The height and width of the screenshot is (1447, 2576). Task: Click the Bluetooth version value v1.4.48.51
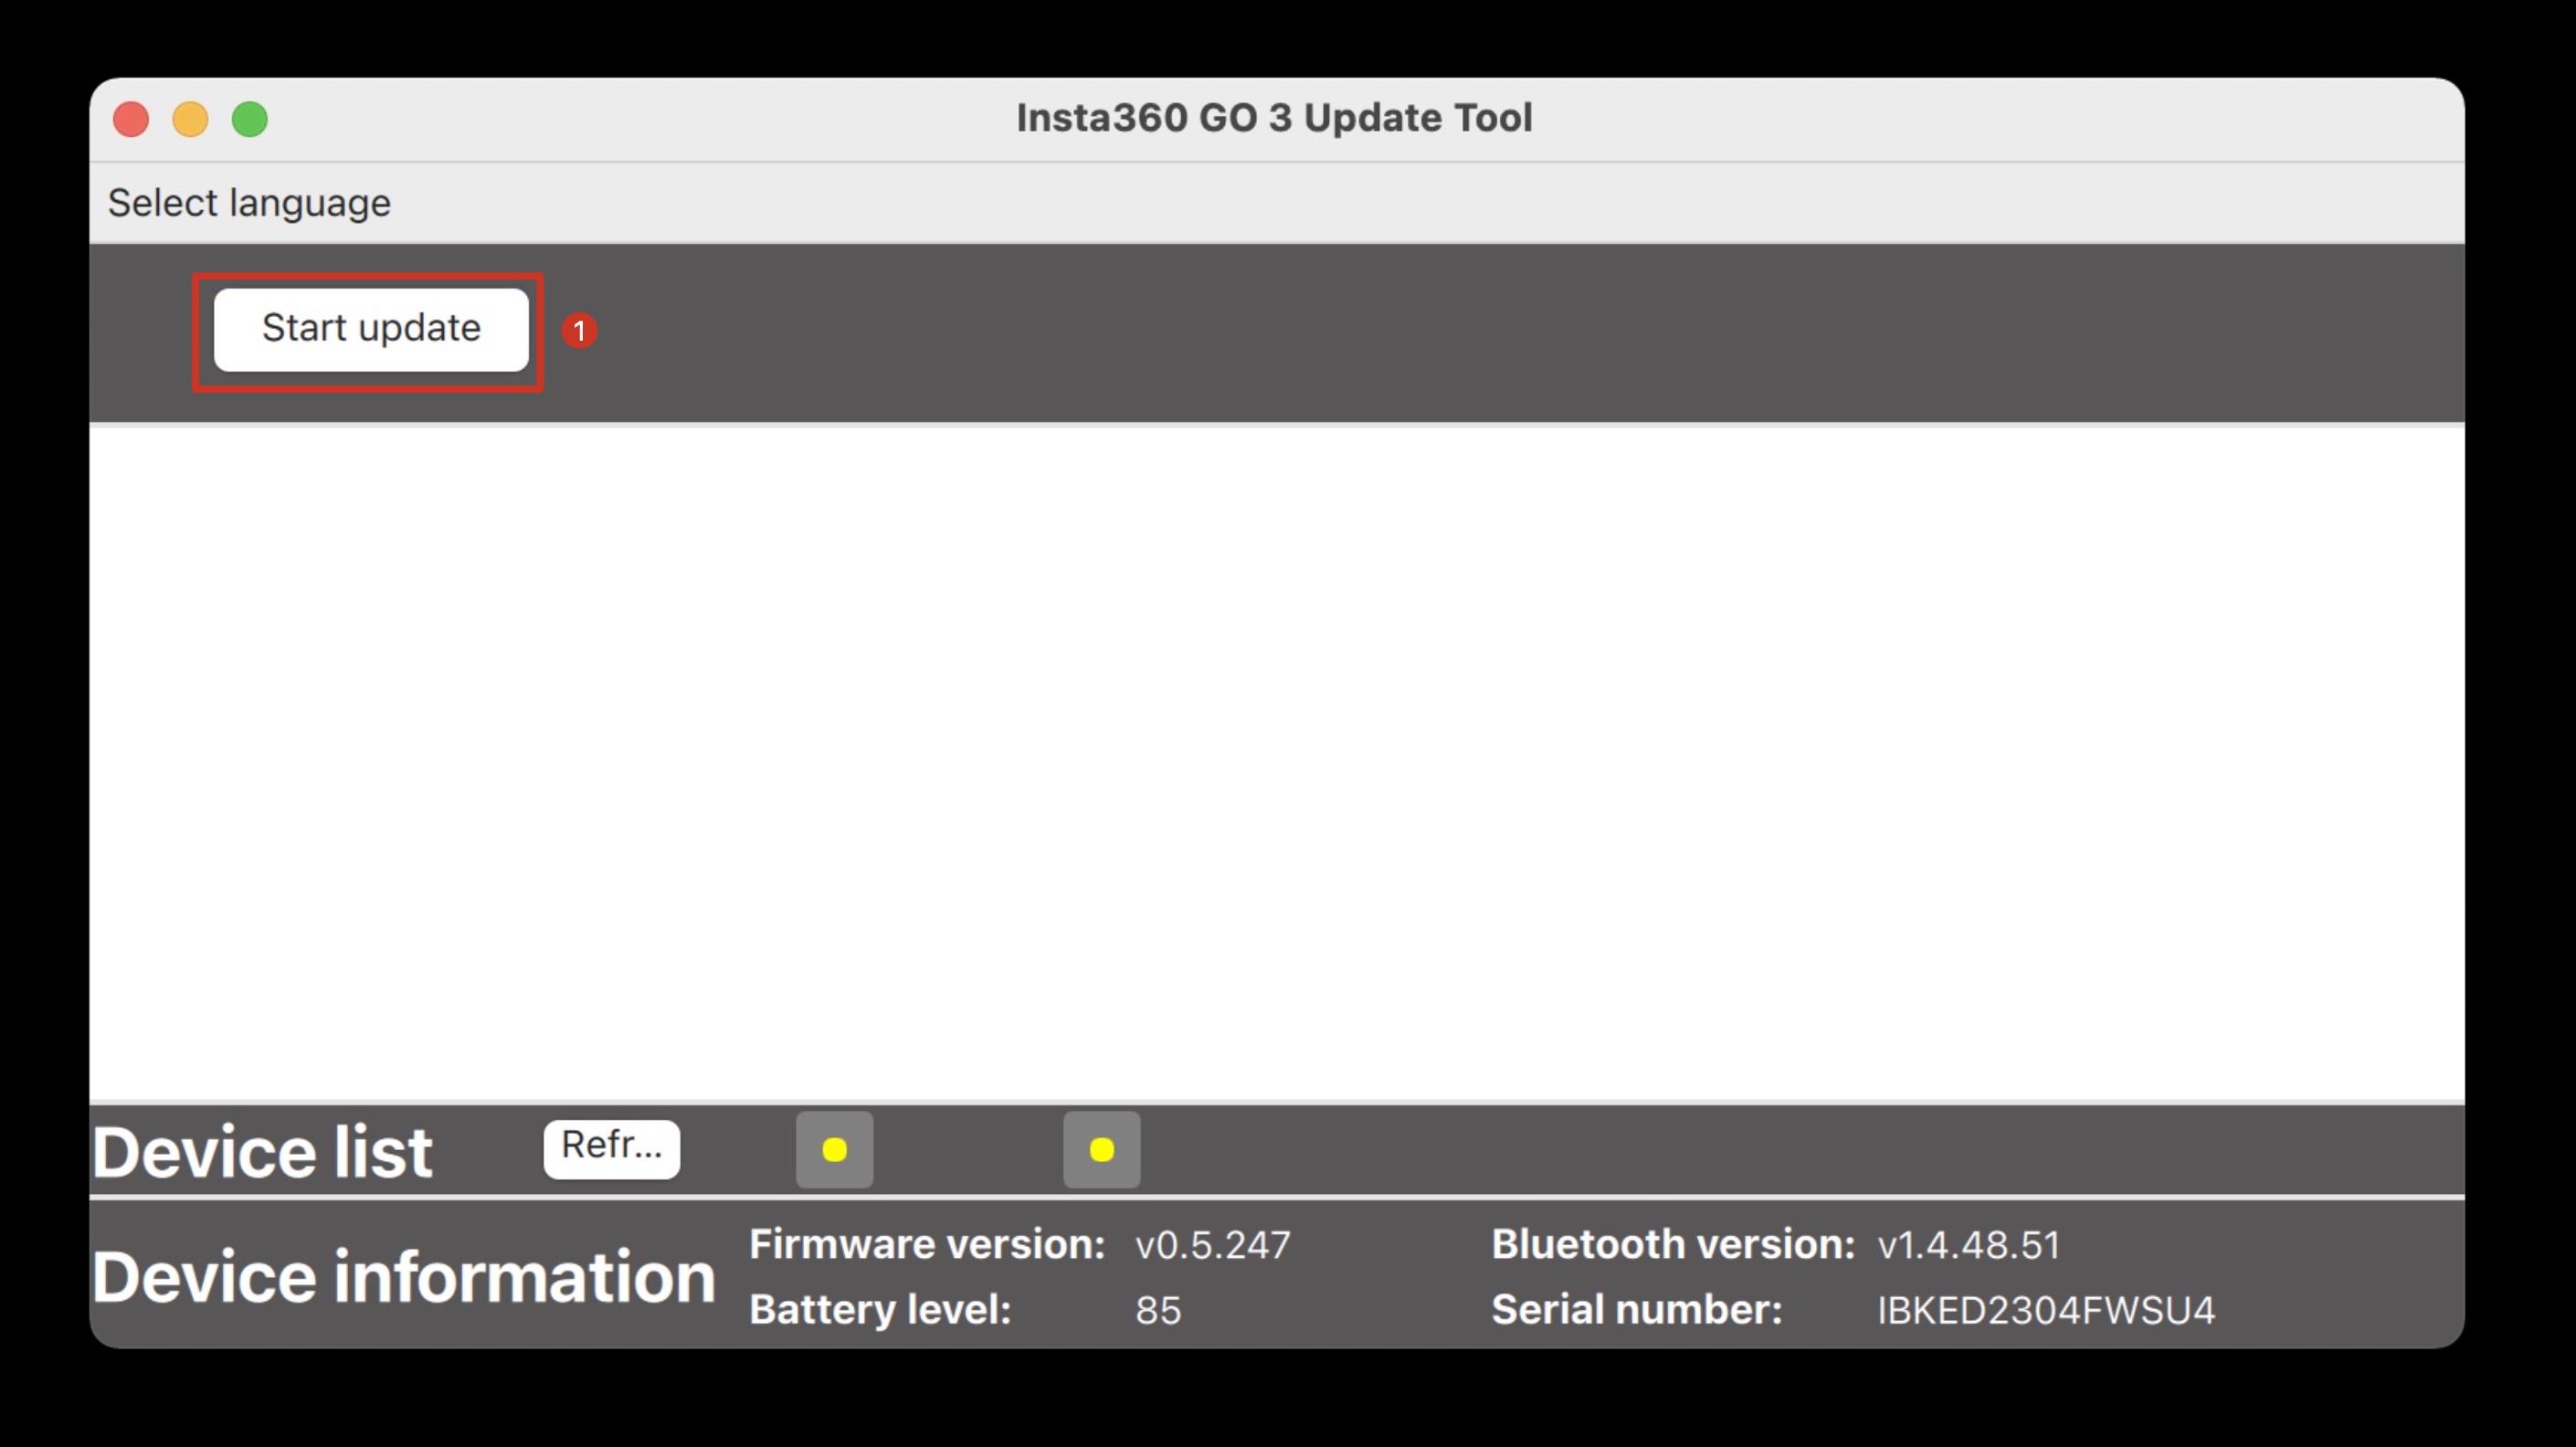(1968, 1246)
